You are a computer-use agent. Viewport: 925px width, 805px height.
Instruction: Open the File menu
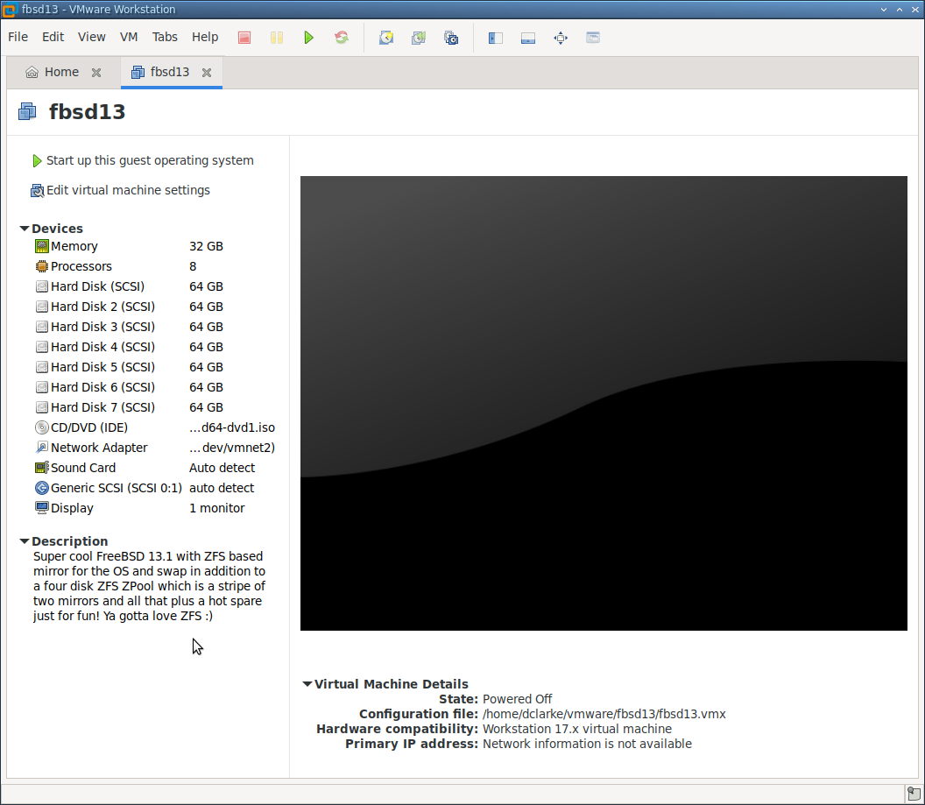point(18,37)
